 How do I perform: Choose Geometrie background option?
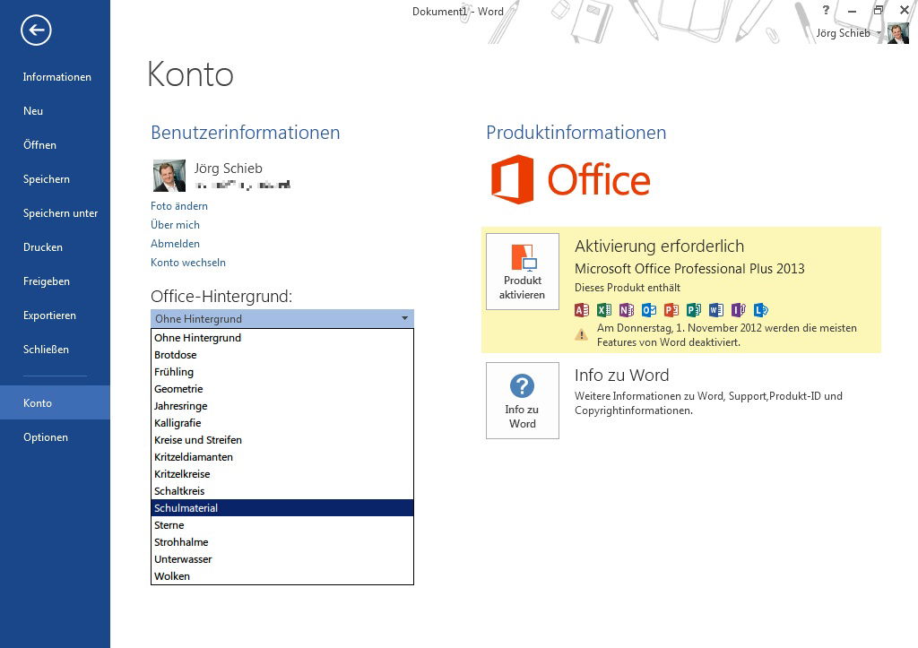click(282, 389)
